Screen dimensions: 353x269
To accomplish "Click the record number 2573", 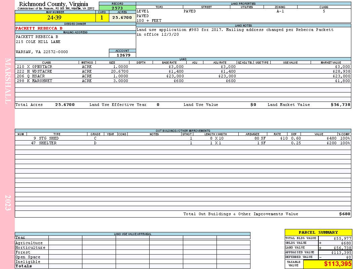I will point(117,8).
